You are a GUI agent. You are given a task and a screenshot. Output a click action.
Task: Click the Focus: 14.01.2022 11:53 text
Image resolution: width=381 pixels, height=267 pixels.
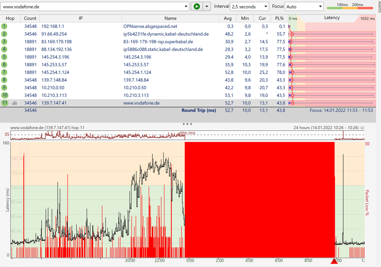point(341,110)
